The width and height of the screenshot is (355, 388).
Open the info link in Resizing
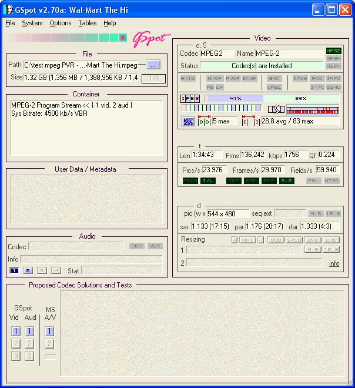[x=334, y=263]
